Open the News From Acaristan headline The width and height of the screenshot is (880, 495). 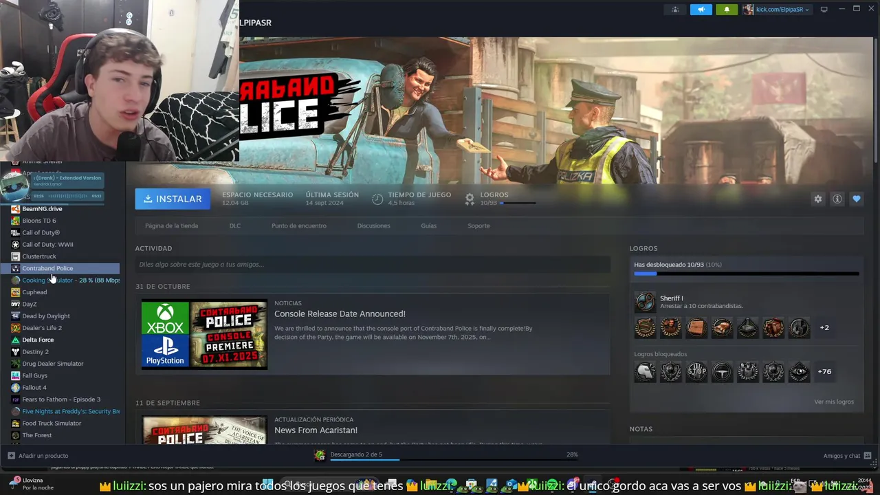click(316, 430)
